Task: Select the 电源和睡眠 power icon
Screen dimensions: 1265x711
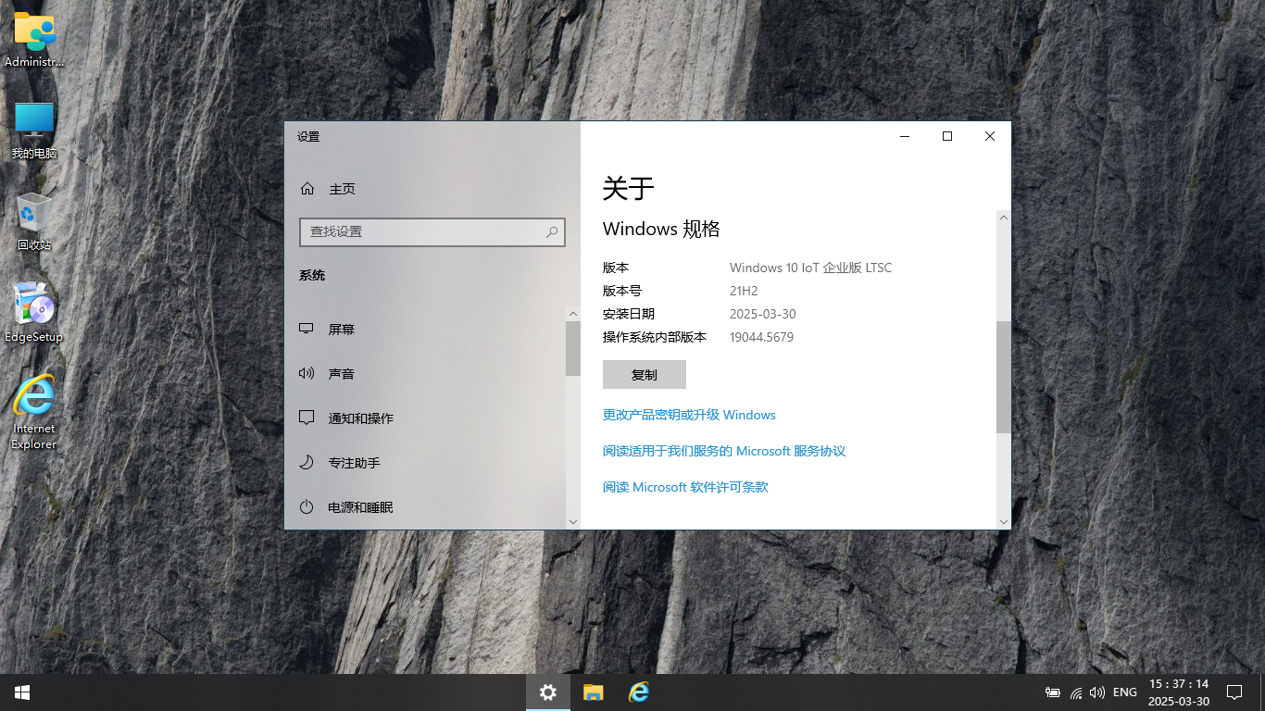Action: pos(307,506)
